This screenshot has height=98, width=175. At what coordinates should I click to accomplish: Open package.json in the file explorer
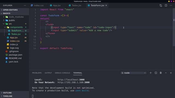tap(14, 55)
